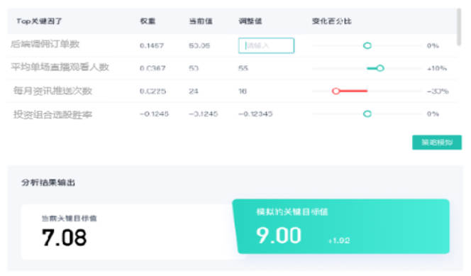Click the -30% percentage label

click(438, 92)
